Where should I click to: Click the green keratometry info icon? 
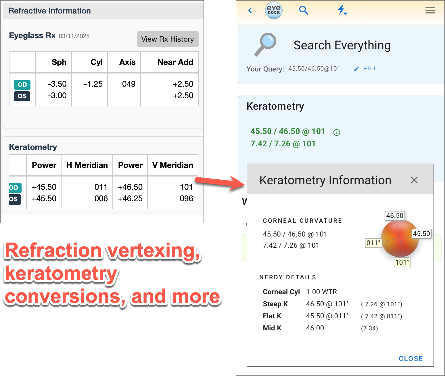click(337, 132)
